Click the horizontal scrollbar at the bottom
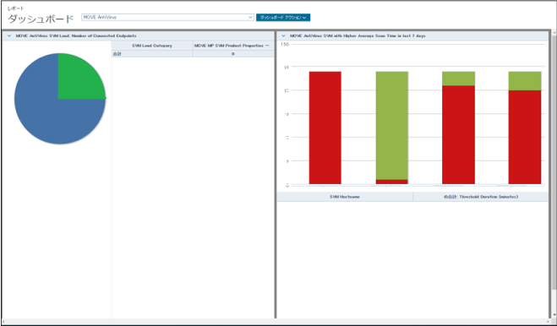557x326 pixels. click(276, 322)
